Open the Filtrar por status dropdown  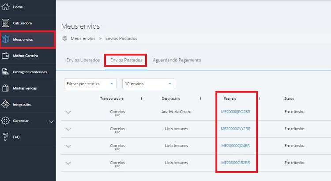point(90,84)
